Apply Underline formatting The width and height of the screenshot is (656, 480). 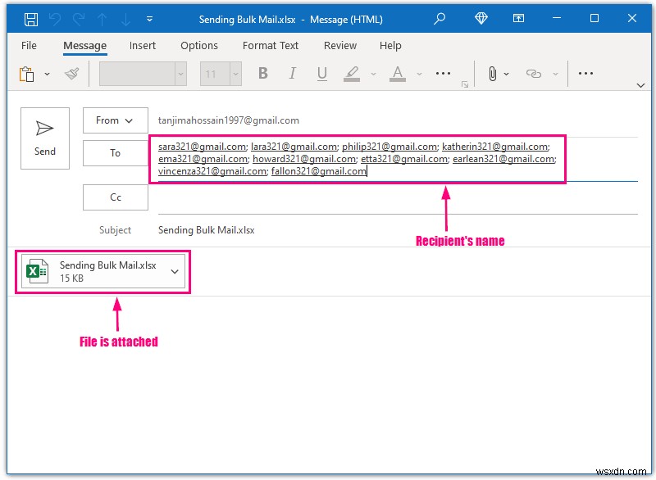321,73
